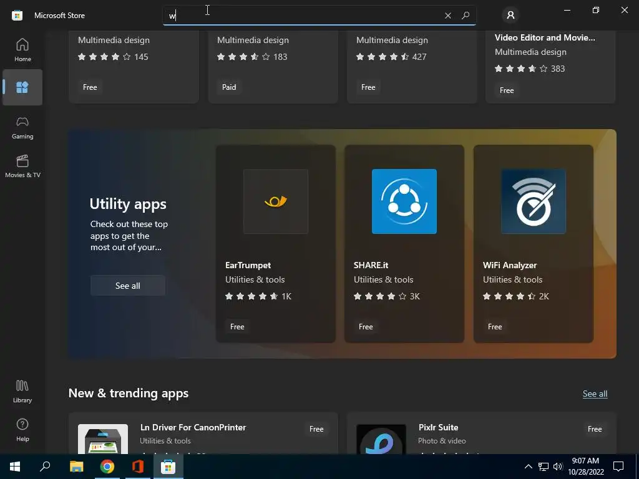
Task: Click the search magnifier icon
Action: pyautogui.click(x=466, y=16)
